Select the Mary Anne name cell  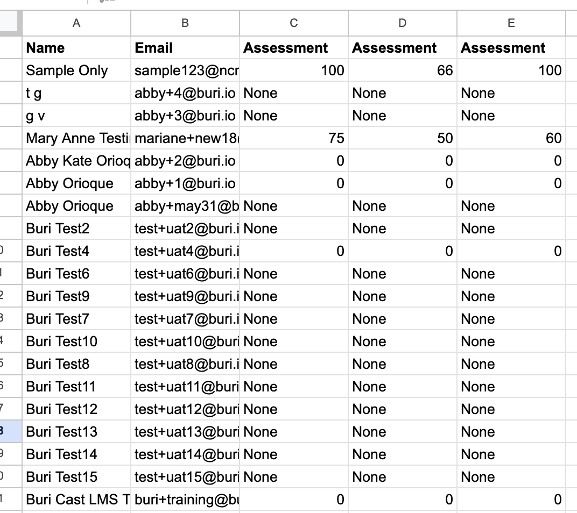pyautogui.click(x=76, y=138)
